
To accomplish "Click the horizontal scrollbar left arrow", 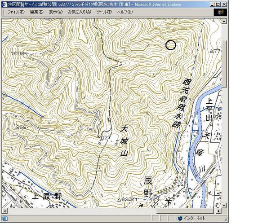I will click(4, 211).
